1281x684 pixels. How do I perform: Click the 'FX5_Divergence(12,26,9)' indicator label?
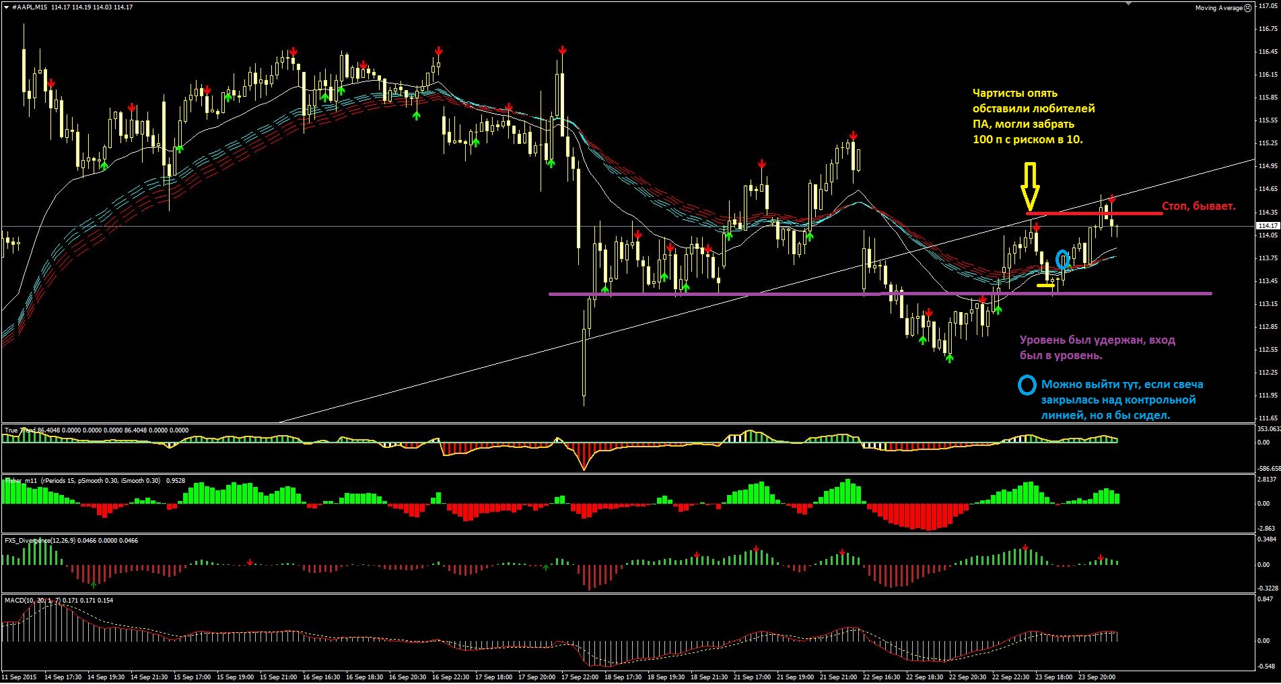(39, 541)
